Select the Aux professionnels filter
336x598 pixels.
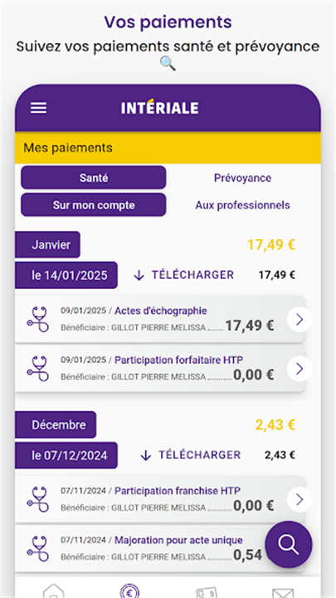pos(242,205)
